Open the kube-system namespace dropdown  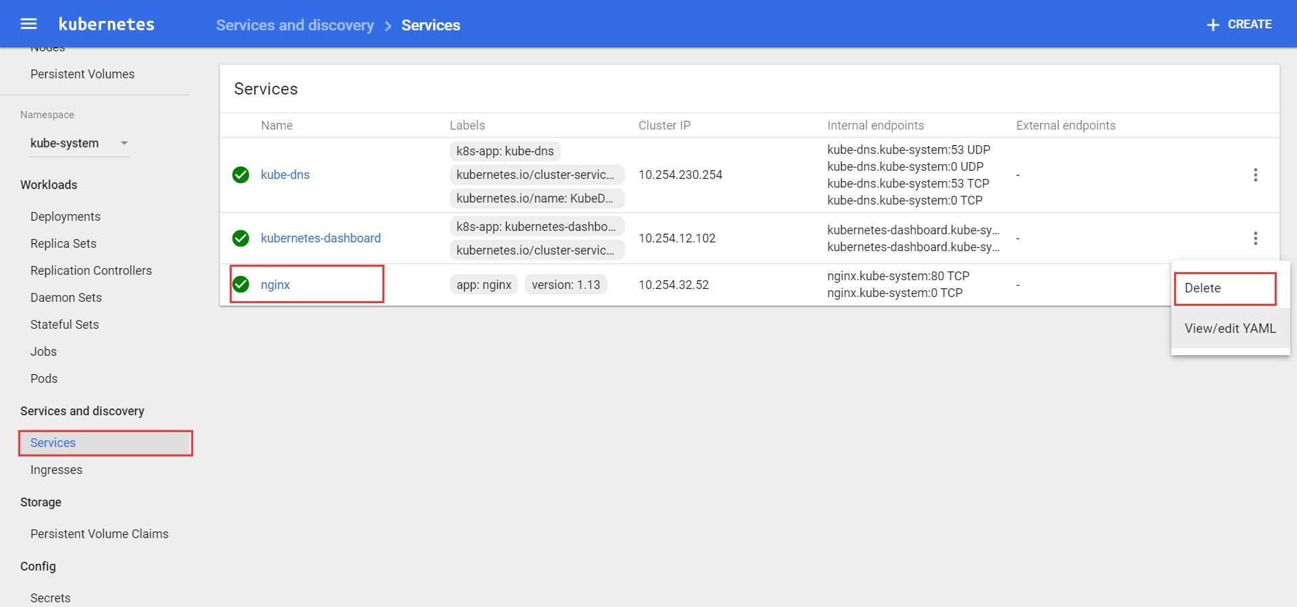[x=79, y=143]
